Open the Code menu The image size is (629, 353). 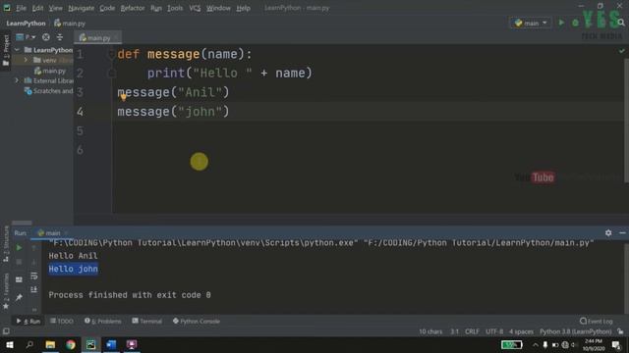pos(107,8)
